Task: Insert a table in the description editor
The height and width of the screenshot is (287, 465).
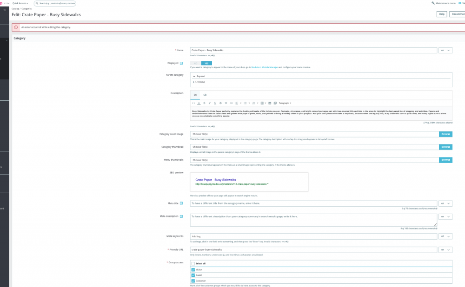Action: tap(262, 103)
